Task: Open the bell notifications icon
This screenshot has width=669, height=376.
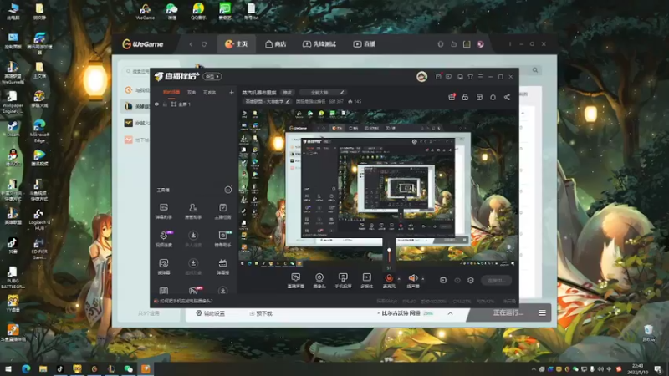Action: [x=493, y=97]
